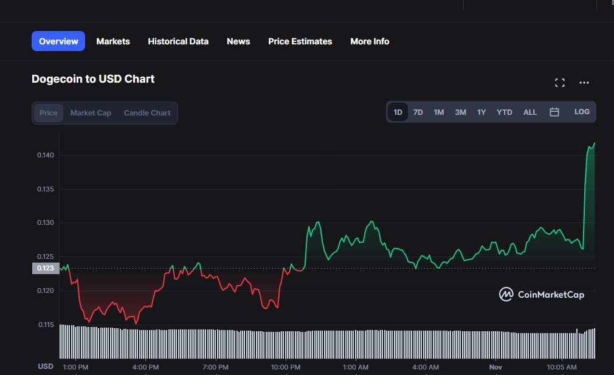This screenshot has width=614, height=375.
Task: Open the fullscreen chart view icon
Action: (x=559, y=82)
